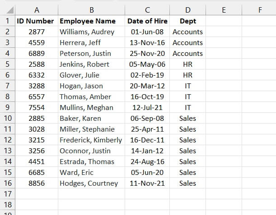The image size is (276, 215).
Task: Select hire date 20-Mar-12 cell
Action: pyautogui.click(x=147, y=86)
